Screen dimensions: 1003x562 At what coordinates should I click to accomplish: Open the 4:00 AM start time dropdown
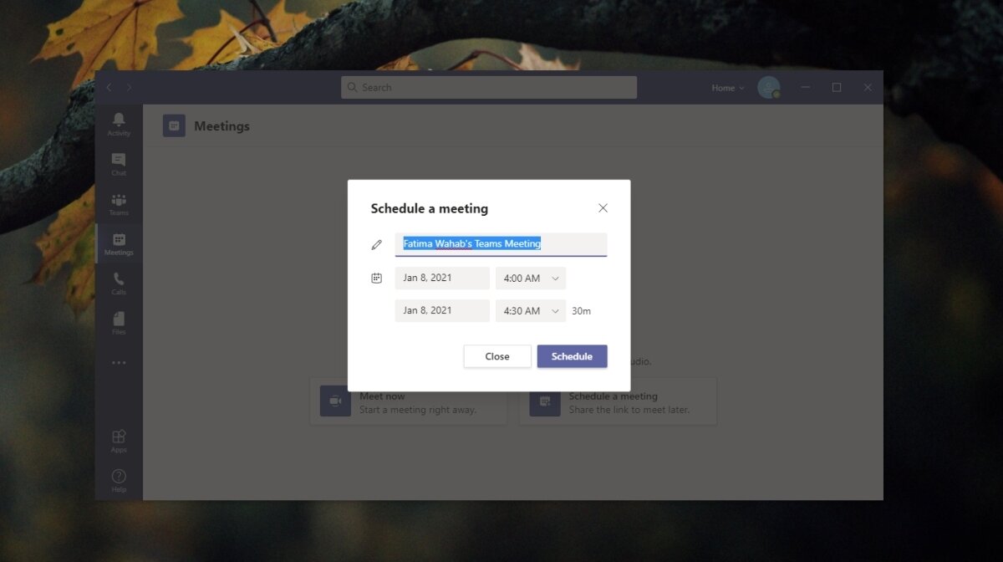coord(531,278)
